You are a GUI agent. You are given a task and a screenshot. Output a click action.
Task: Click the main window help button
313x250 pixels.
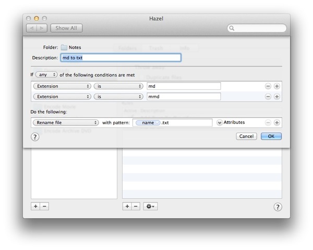pyautogui.click(x=278, y=207)
